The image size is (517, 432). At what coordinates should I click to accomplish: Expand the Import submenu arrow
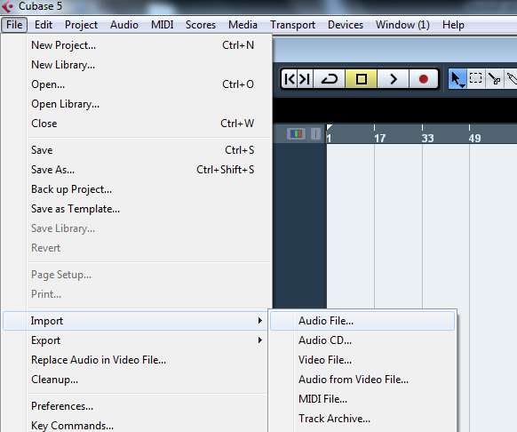260,321
